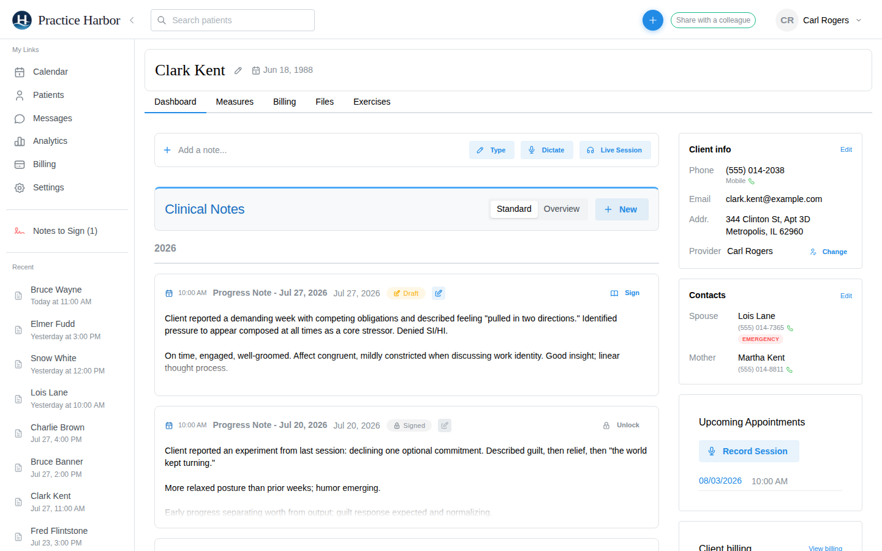The height and width of the screenshot is (551, 882).
Task: Click the Dictate button
Action: pyautogui.click(x=547, y=150)
